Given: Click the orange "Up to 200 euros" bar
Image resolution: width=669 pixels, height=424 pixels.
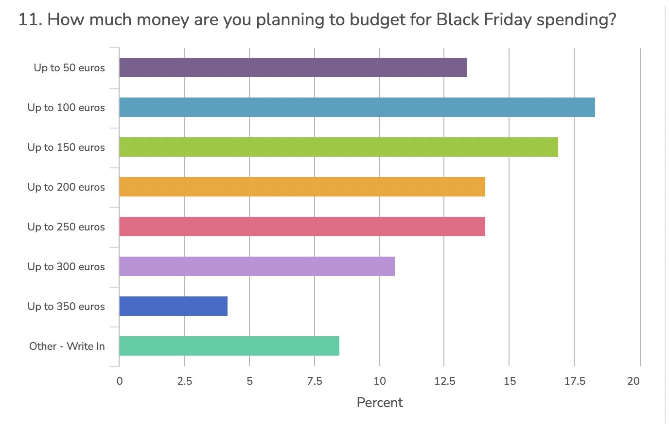Looking at the screenshot, I should pos(302,187).
